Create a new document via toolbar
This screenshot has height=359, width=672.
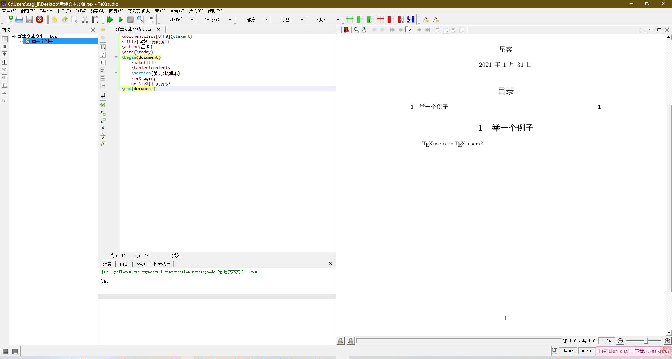(9, 20)
